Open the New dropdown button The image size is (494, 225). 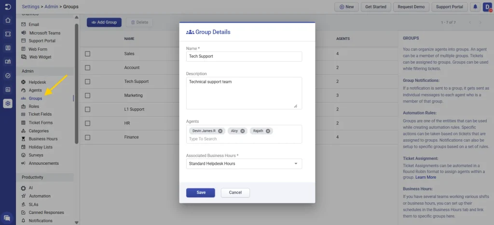346,7
